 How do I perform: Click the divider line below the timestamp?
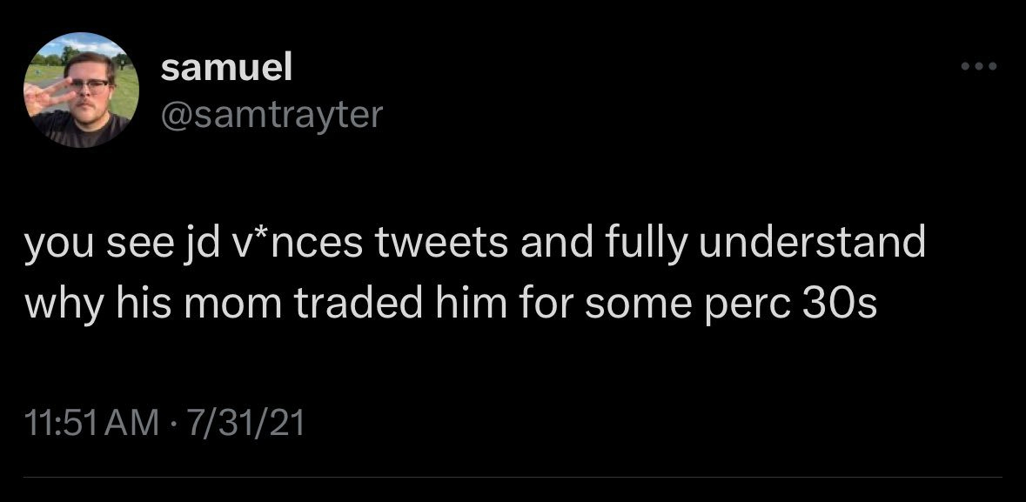[513, 477]
